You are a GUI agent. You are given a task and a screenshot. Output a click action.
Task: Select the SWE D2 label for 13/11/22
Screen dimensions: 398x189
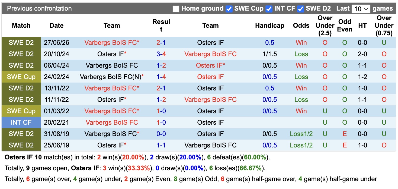[x=21, y=88]
